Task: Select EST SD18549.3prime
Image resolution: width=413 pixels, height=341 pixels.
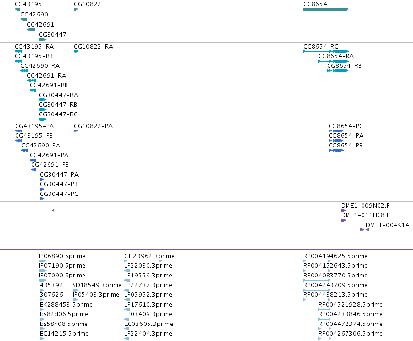Action: point(97,285)
